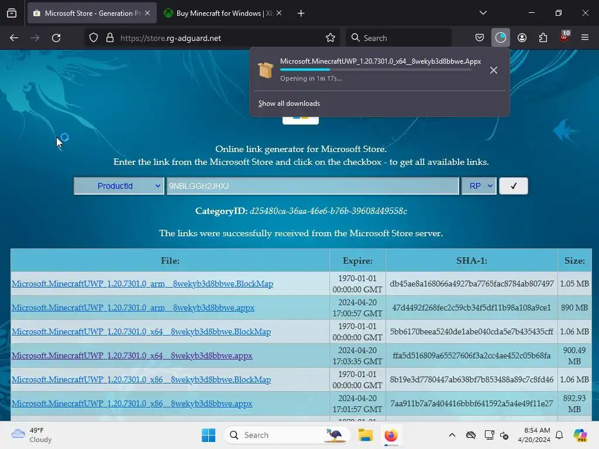The height and width of the screenshot is (449, 599).
Task: Click the uBlock Origin extension icon
Action: pyautogui.click(x=564, y=37)
